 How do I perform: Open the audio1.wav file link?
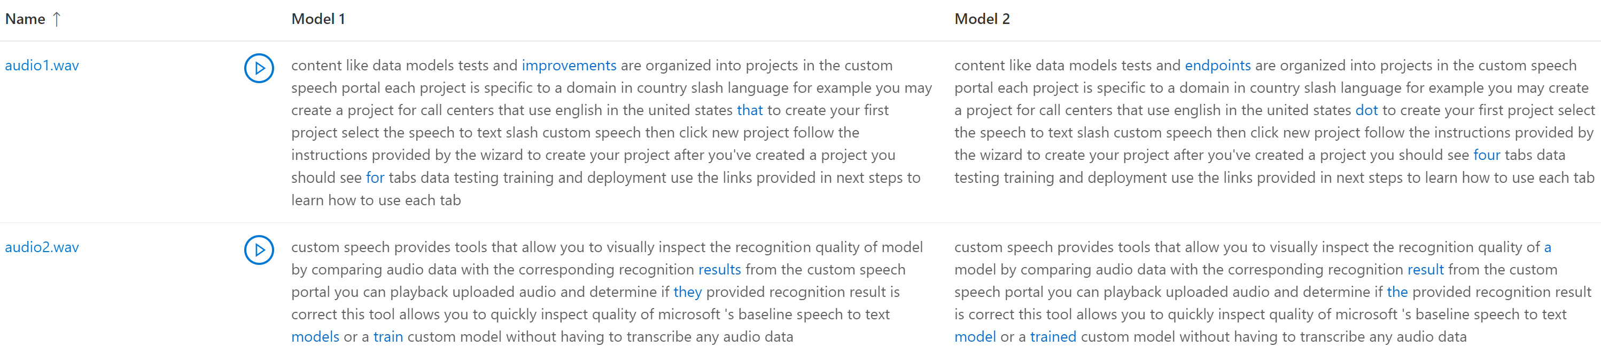(42, 66)
